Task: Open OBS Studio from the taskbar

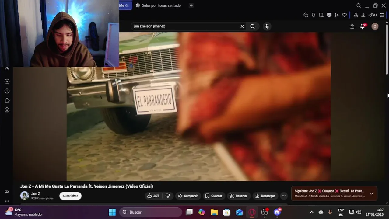Action: (x=265, y=212)
